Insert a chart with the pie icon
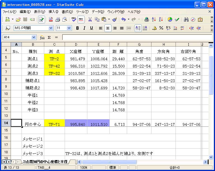This screenshot has width=215, height=171. pos(170,20)
